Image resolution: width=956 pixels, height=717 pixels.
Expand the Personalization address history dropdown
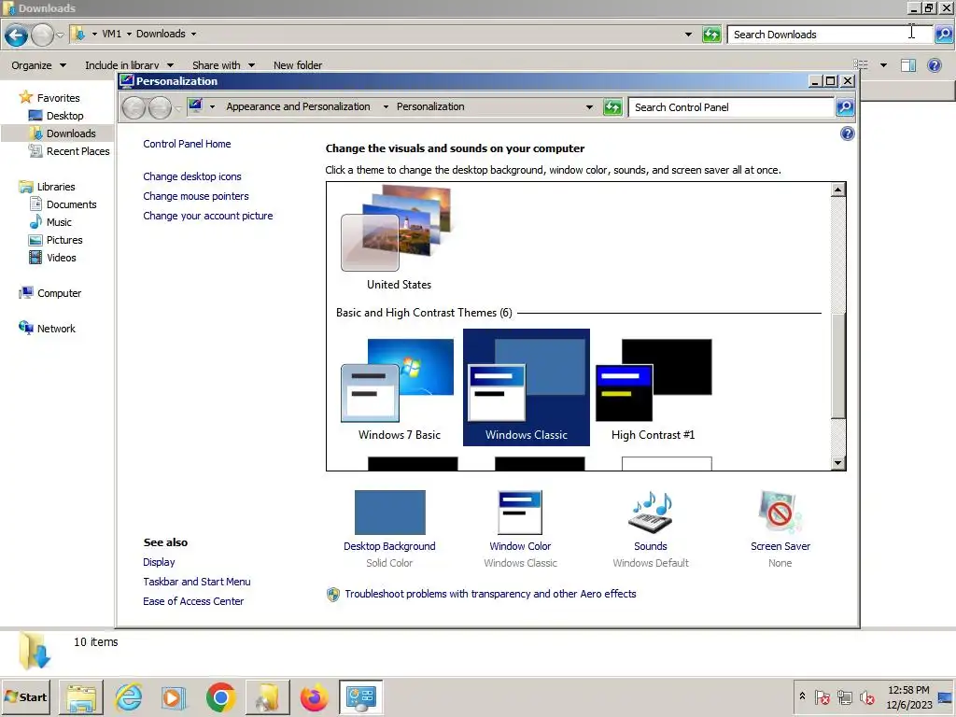589,107
